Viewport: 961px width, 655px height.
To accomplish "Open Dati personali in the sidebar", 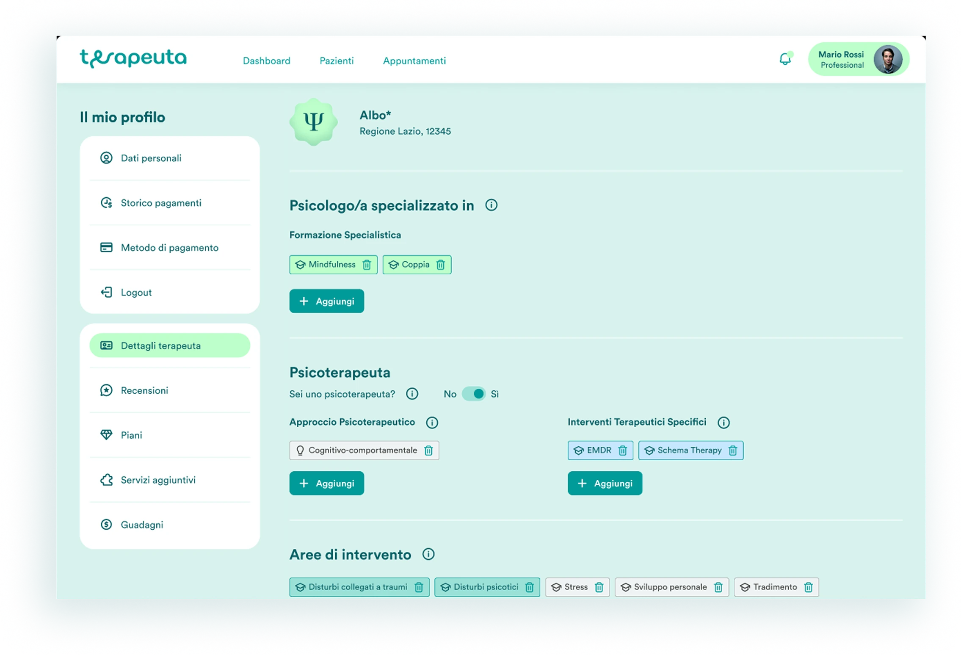I will point(170,158).
